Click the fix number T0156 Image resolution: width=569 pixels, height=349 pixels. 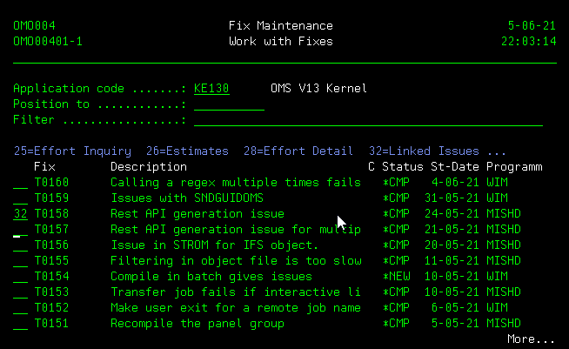(51, 245)
